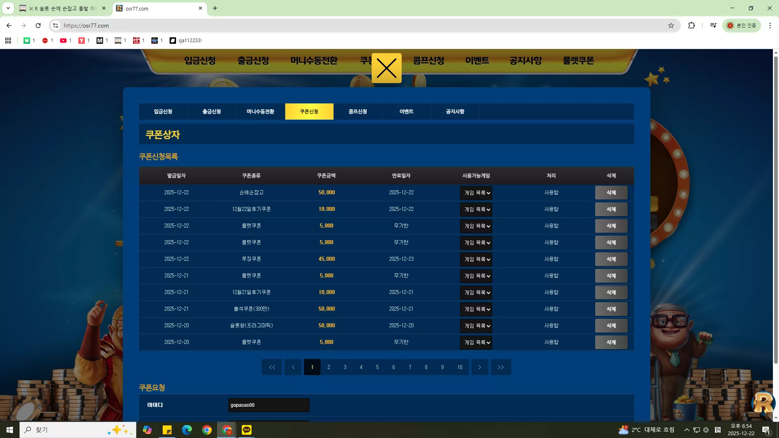The height and width of the screenshot is (438, 779).
Task: Bookmark this page with the star icon
Action: pyautogui.click(x=671, y=26)
